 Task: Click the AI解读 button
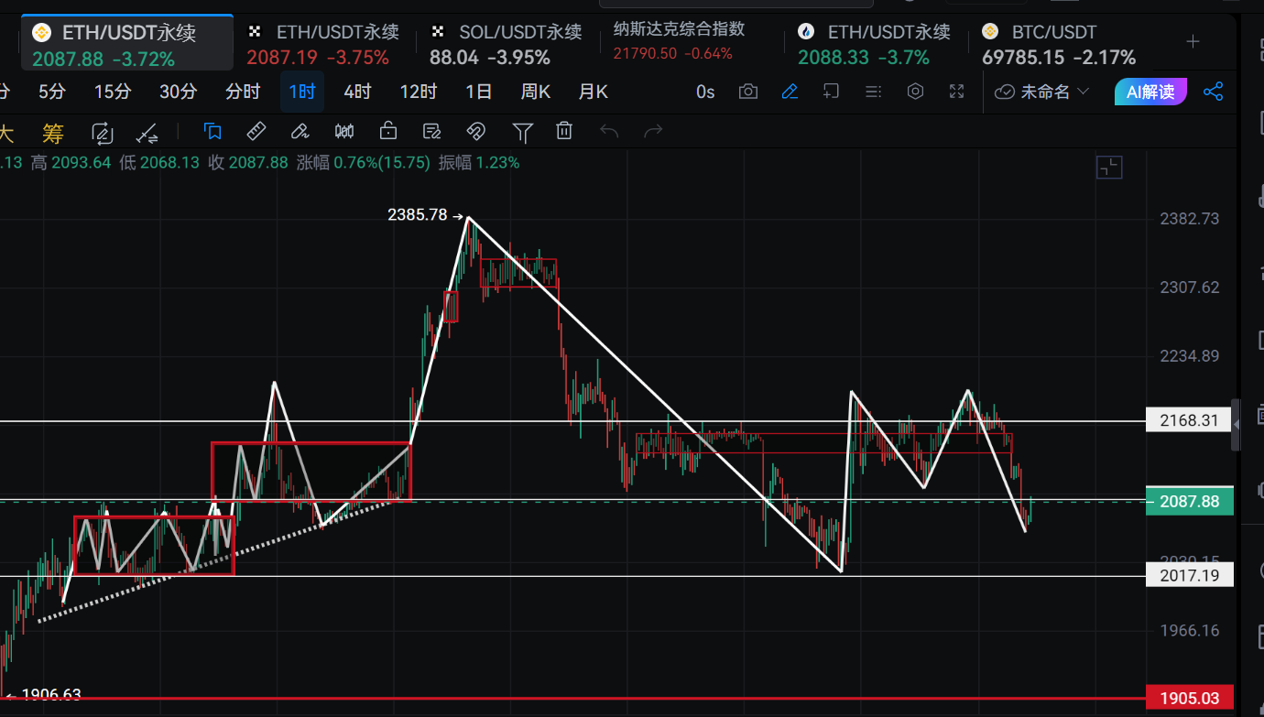pos(1150,92)
